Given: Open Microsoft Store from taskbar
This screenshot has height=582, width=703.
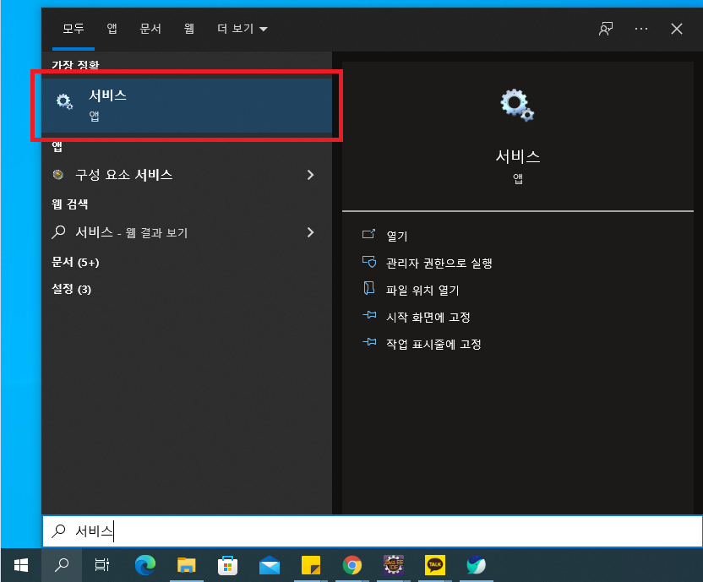Looking at the screenshot, I should click(228, 565).
